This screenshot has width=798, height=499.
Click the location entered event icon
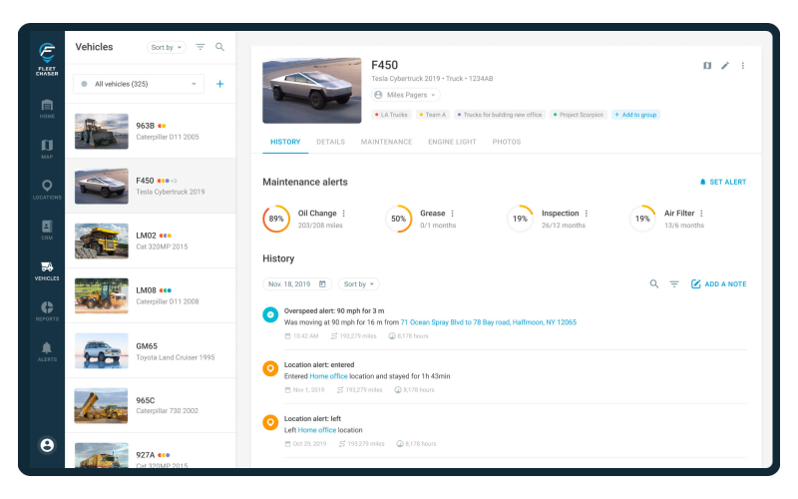coord(270,368)
